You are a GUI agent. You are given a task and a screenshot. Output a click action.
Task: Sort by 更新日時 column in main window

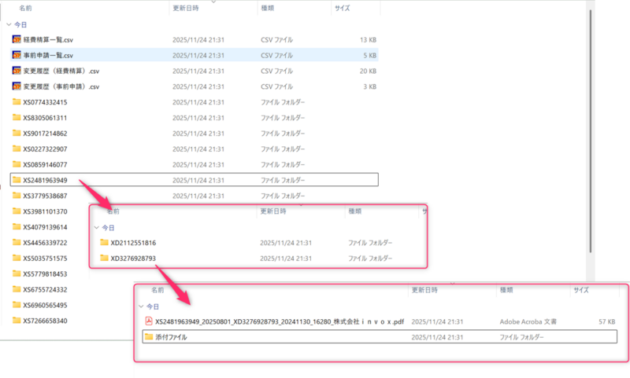[x=185, y=8]
